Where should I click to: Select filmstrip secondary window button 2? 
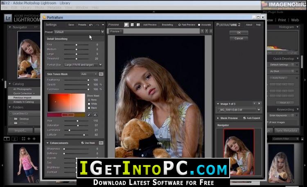pyautogui.click(x=14, y=139)
